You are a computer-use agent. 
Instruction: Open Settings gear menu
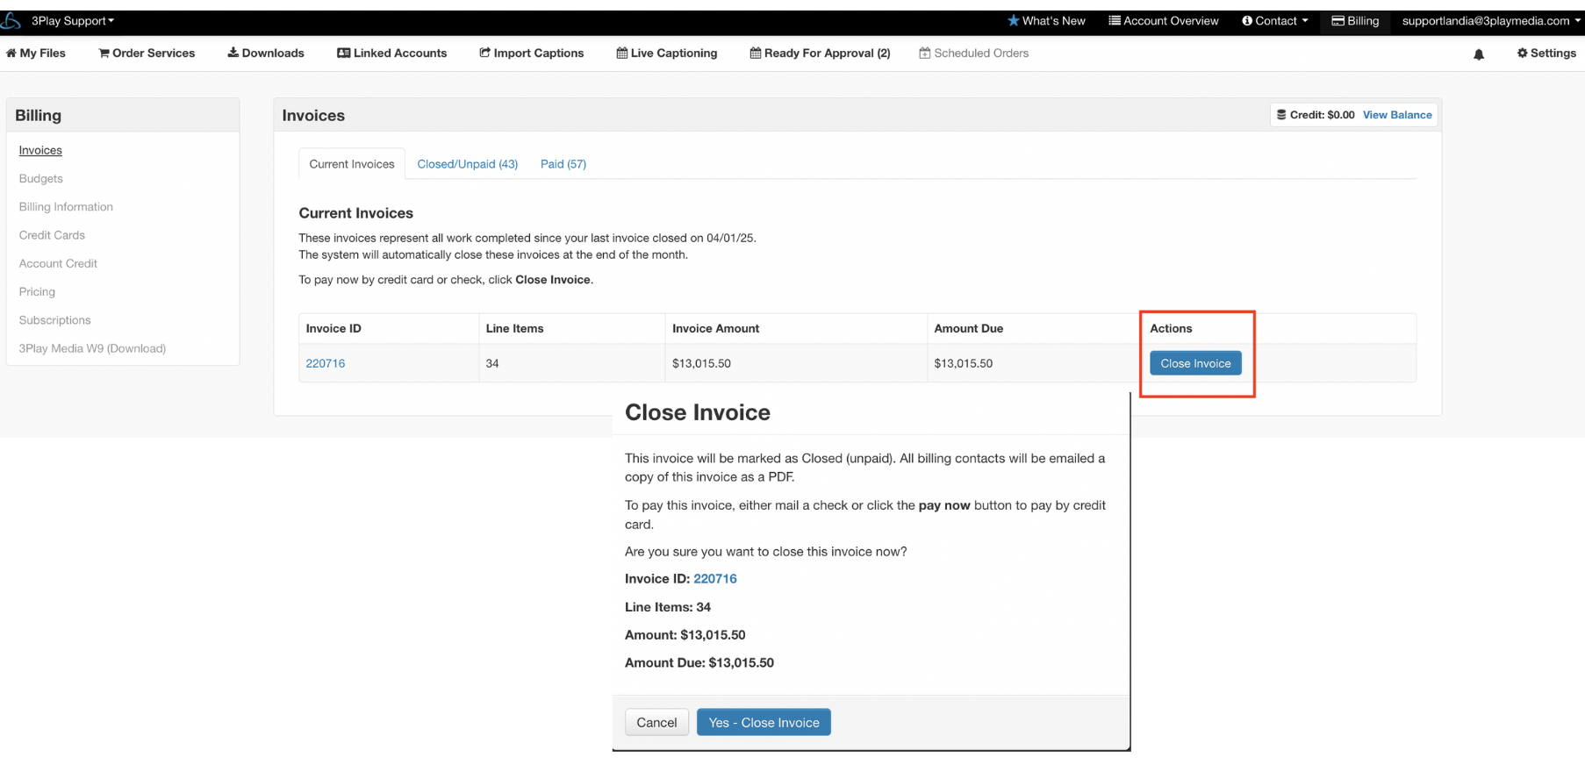(1546, 54)
